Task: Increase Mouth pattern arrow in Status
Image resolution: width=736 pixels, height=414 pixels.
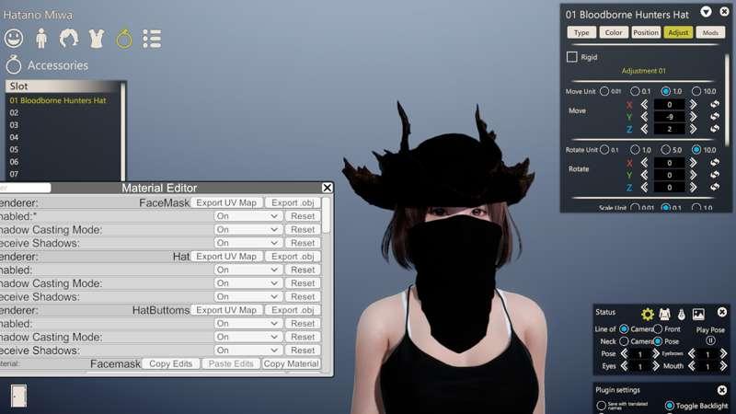Action: click(723, 365)
